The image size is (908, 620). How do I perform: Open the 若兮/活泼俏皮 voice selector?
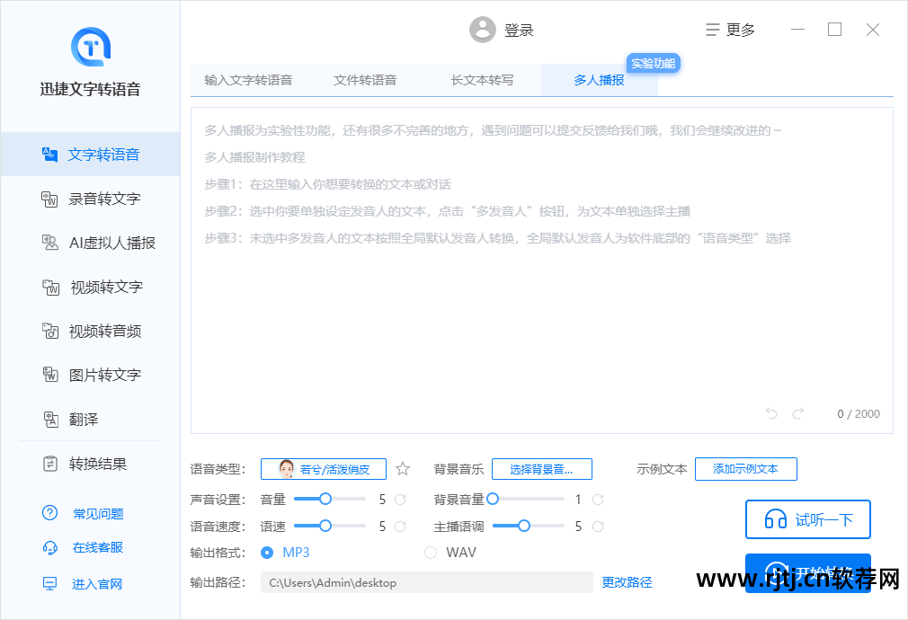(323, 468)
